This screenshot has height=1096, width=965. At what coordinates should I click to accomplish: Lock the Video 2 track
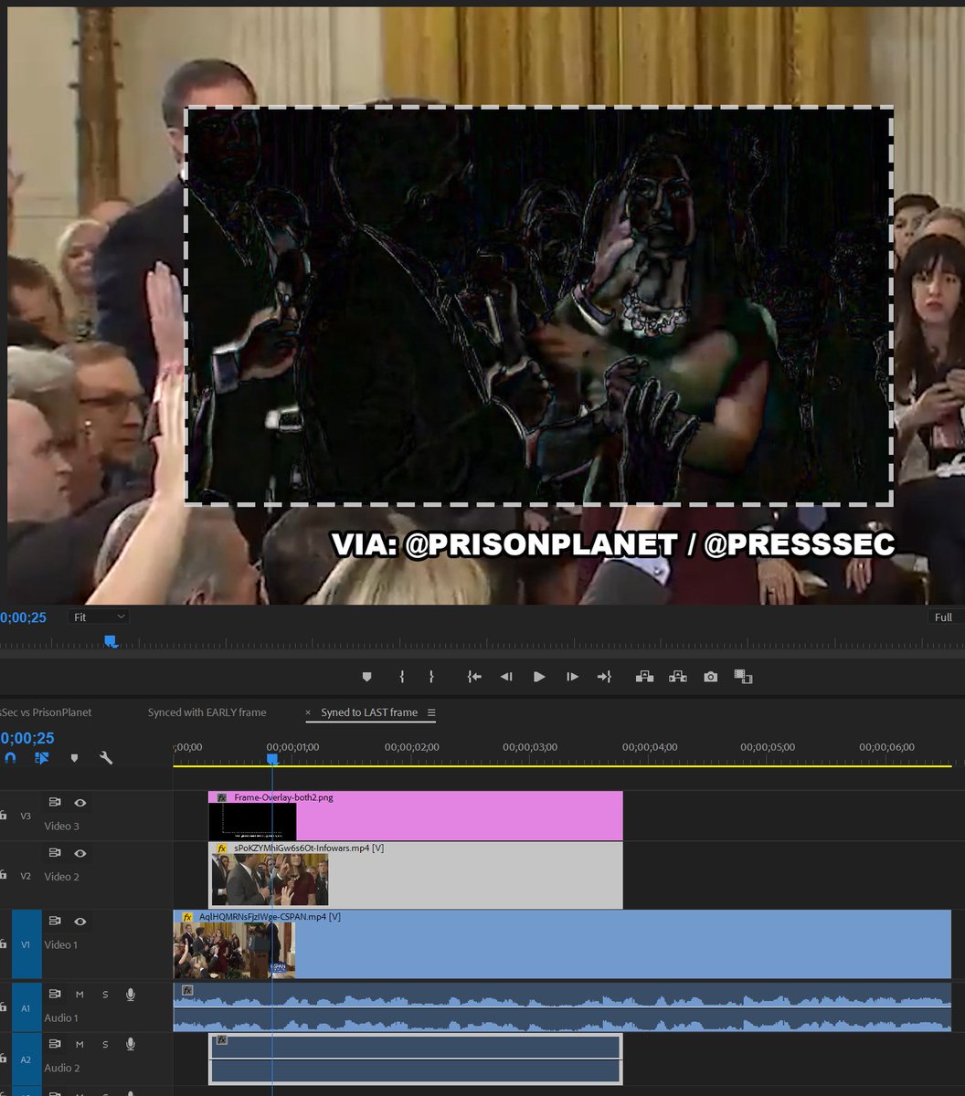(4, 877)
